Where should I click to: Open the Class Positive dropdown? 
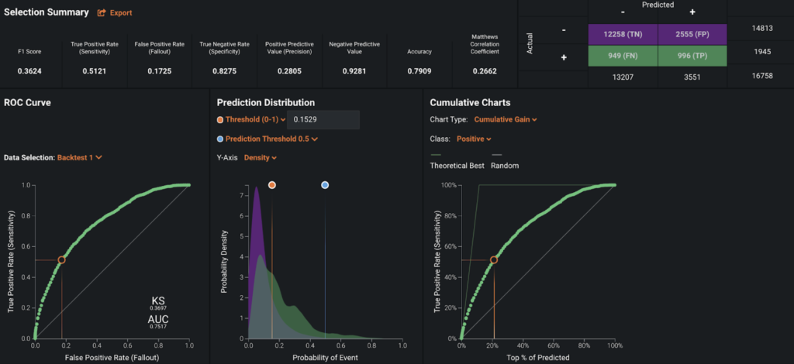click(x=474, y=139)
